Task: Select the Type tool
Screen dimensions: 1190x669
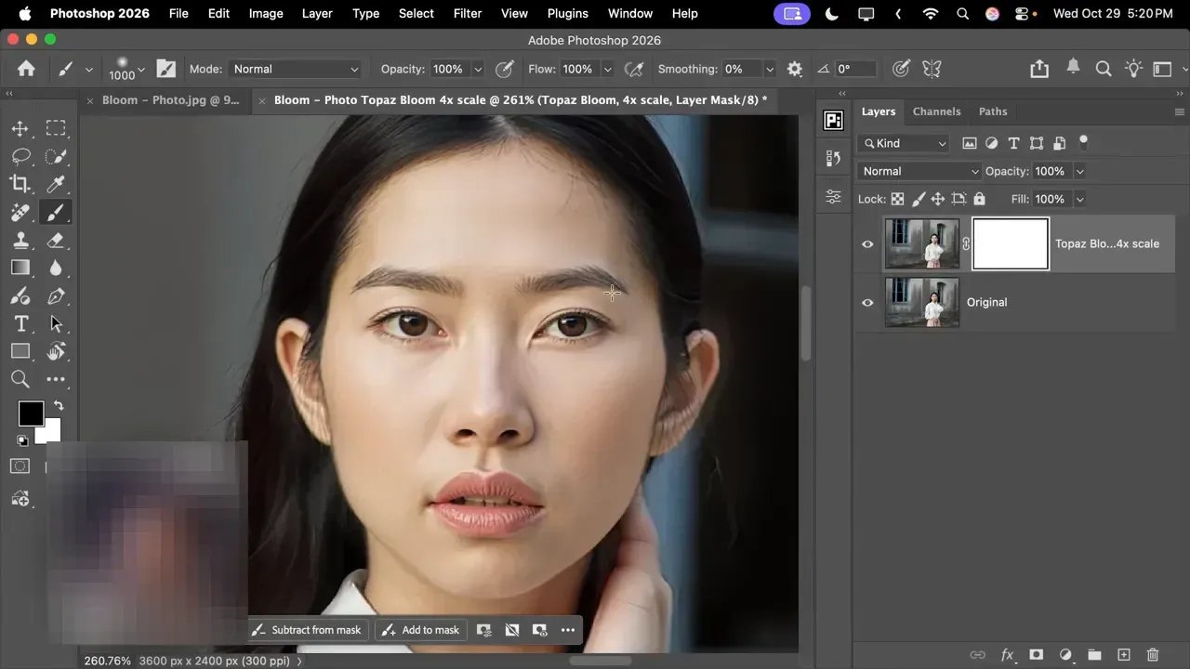Action: [20, 323]
